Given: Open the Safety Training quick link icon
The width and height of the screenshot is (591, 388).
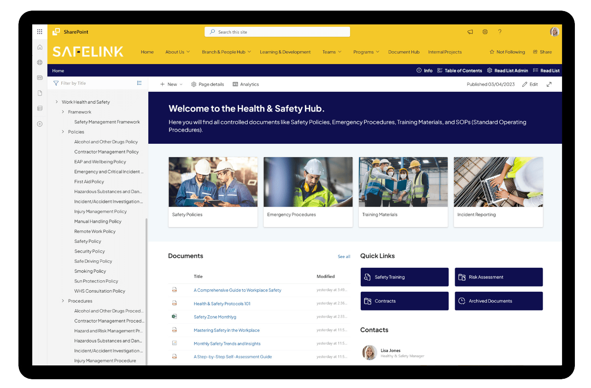Looking at the screenshot, I should pos(367,277).
